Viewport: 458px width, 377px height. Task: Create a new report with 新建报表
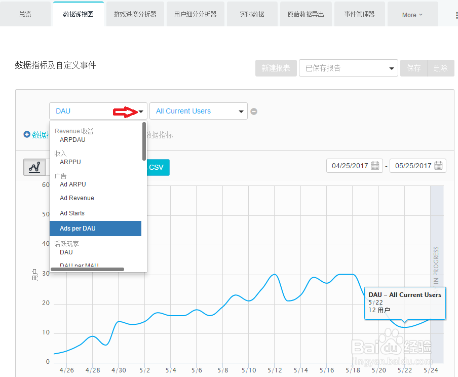(x=276, y=68)
